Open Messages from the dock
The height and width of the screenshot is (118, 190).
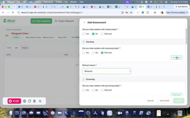tap(31, 113)
